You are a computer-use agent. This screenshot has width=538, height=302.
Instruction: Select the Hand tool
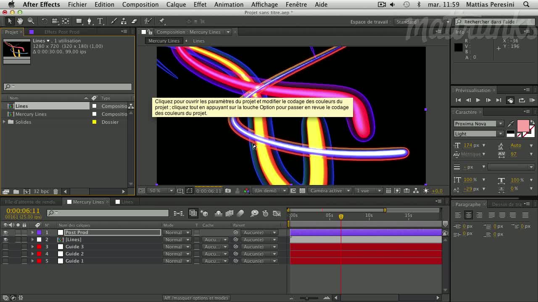click(x=20, y=21)
